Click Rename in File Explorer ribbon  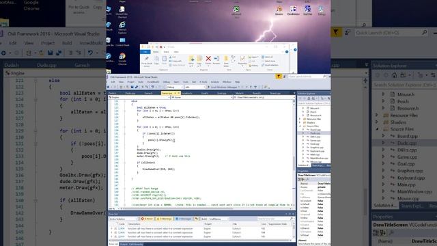(216, 60)
